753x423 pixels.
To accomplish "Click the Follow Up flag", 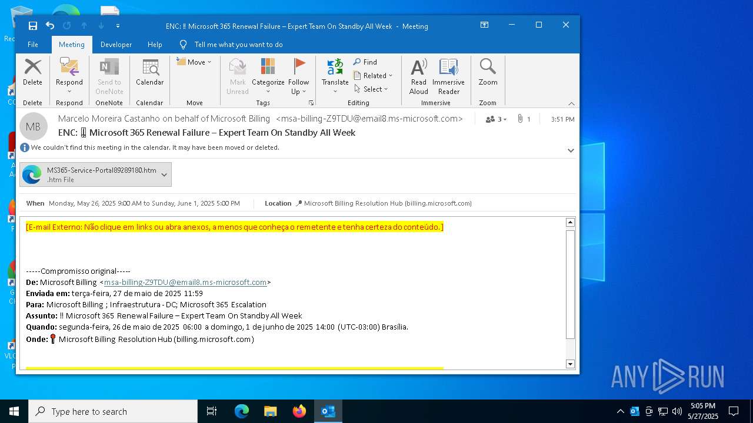I will pyautogui.click(x=298, y=76).
